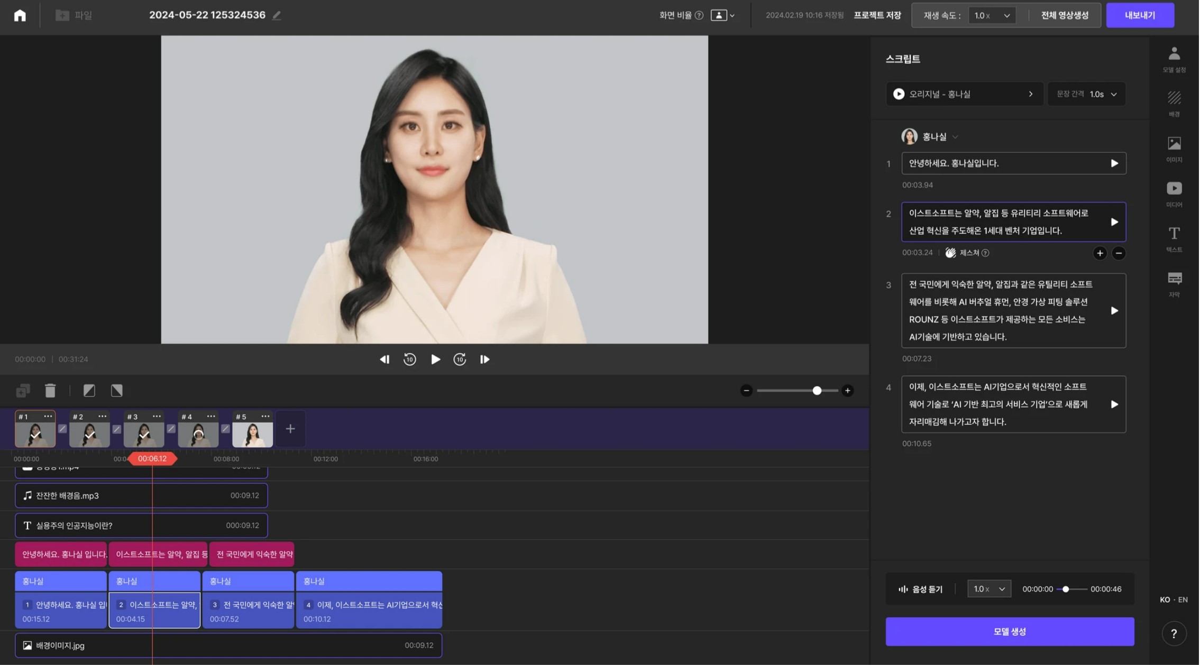The width and height of the screenshot is (1200, 665).
Task: Open the 문장 간격 1.0s dropdown
Action: tap(1087, 94)
